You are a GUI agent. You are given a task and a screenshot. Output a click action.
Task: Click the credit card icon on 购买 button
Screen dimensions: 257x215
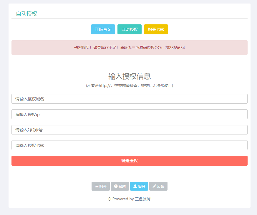pos(97,186)
